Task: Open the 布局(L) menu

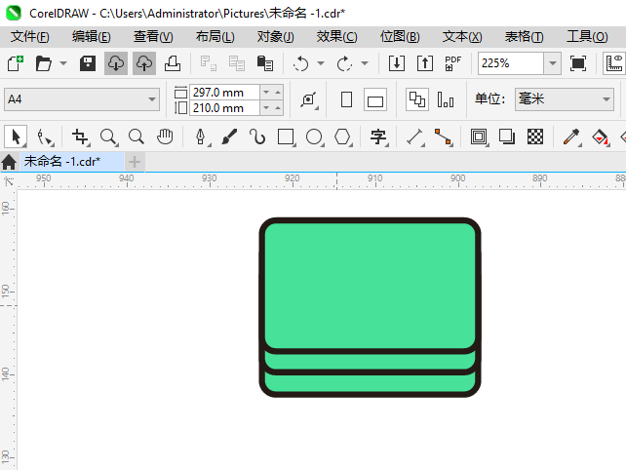Action: tap(215, 37)
